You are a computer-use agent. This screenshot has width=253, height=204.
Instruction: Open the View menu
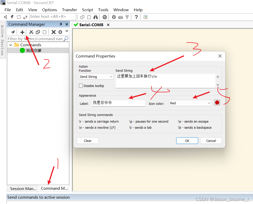coord(33,10)
